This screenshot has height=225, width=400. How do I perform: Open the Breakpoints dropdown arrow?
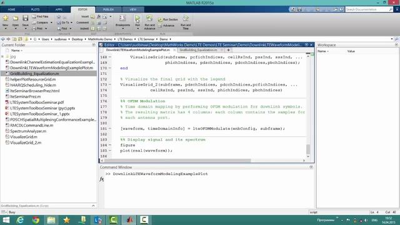pyautogui.click(x=122, y=29)
